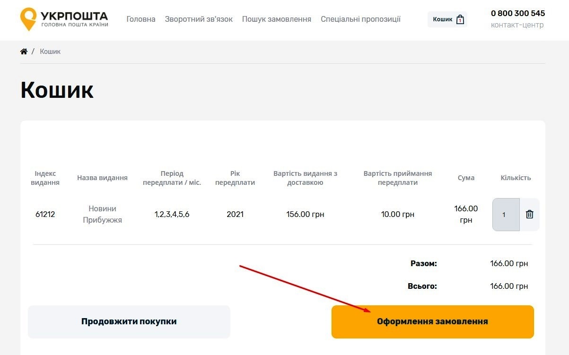Click the Кошик breadcrumb link
The height and width of the screenshot is (355, 569).
click(50, 52)
